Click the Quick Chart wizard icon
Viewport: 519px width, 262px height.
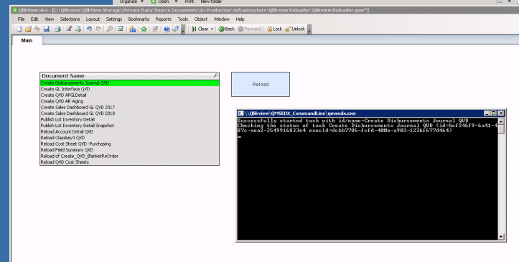133,29
